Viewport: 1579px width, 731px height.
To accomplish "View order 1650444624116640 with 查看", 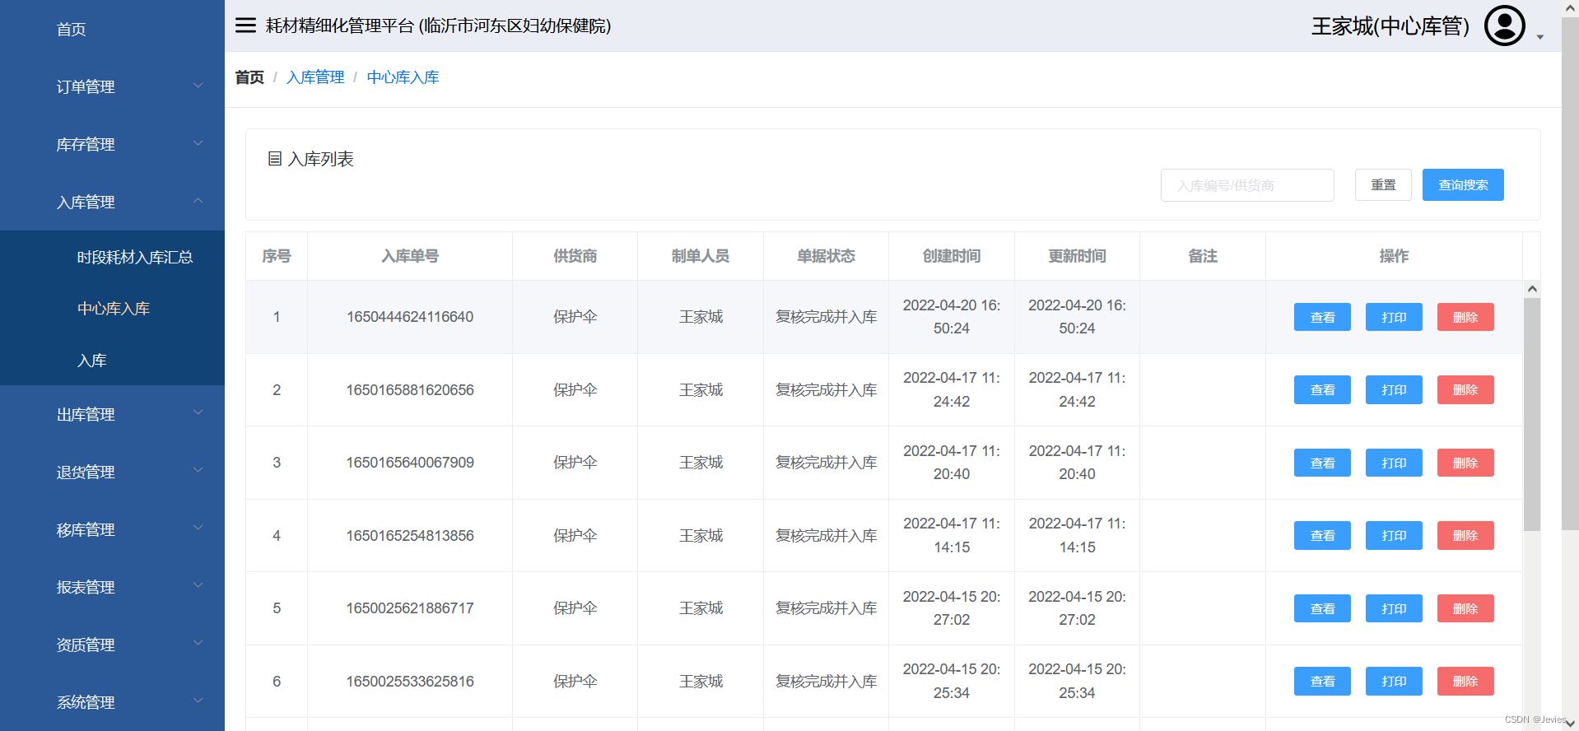I will (x=1322, y=317).
